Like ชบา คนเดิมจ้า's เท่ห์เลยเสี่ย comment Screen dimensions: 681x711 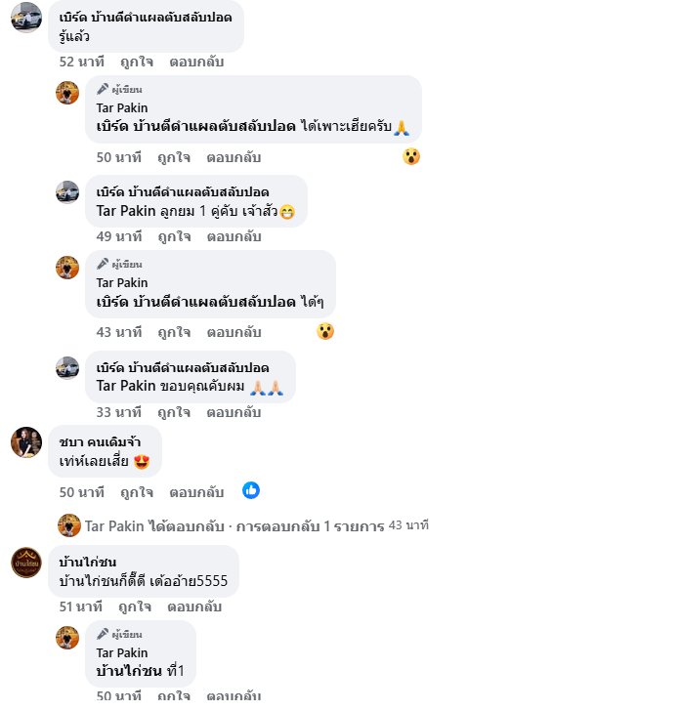[137, 492]
